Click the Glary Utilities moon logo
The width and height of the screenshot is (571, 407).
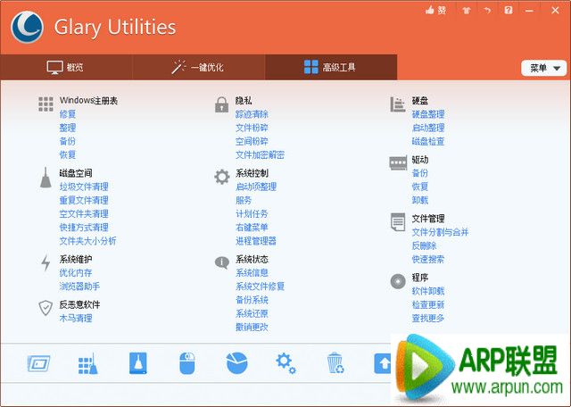[x=27, y=27]
